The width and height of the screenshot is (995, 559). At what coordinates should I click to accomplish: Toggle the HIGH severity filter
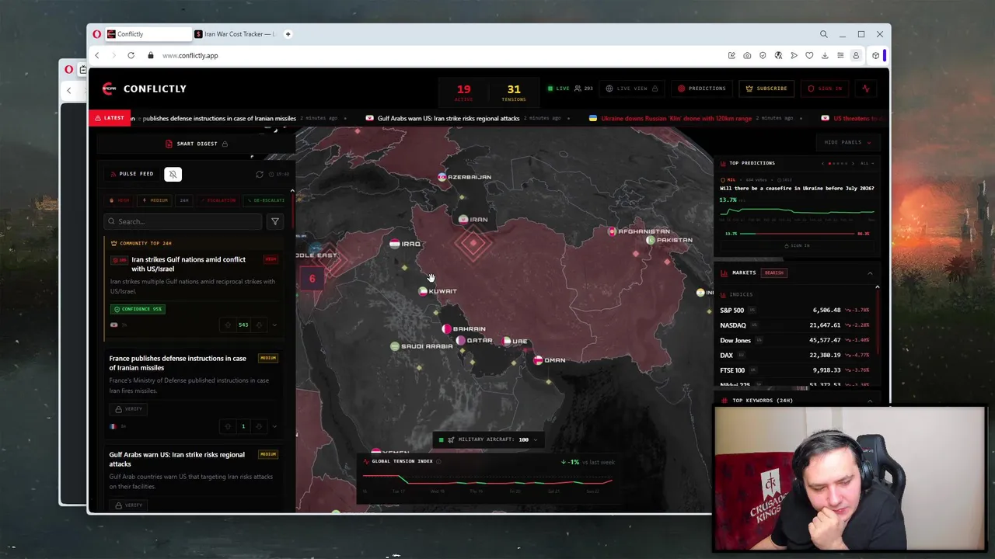pos(120,200)
